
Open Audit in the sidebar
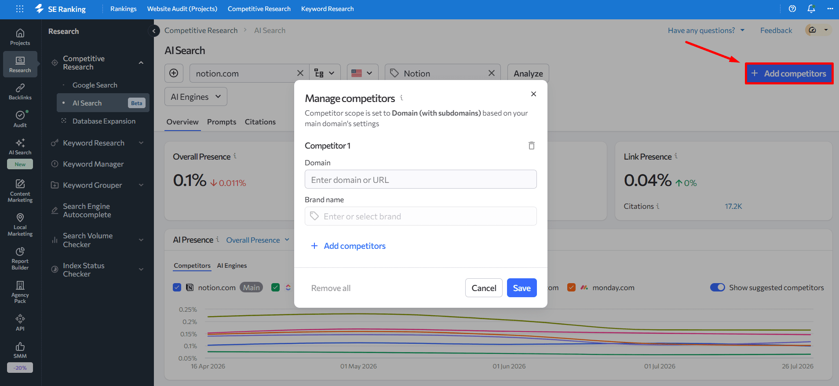[20, 119]
